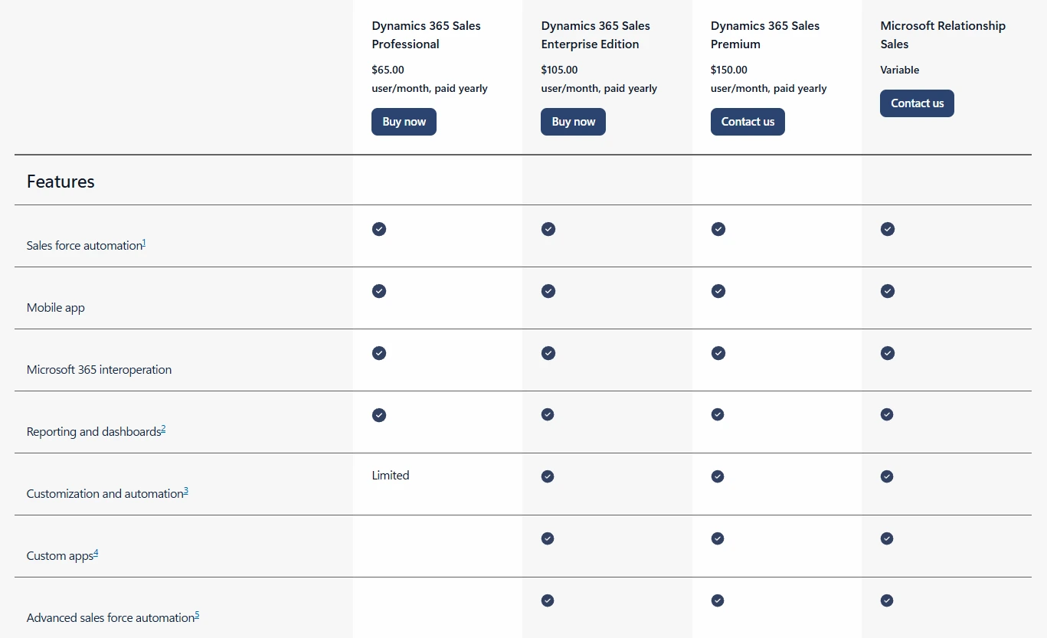1047x638 pixels.
Task: Select the Sales force automation checkmark under Premium
Action: point(718,229)
